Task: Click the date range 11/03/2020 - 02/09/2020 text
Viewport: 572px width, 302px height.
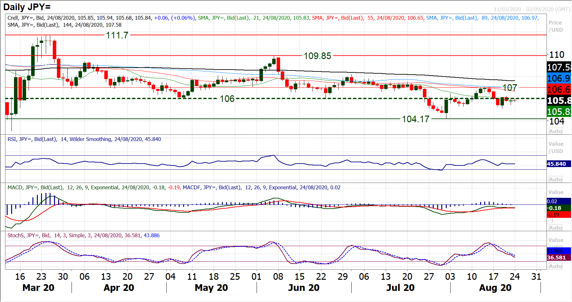Action: (532, 10)
